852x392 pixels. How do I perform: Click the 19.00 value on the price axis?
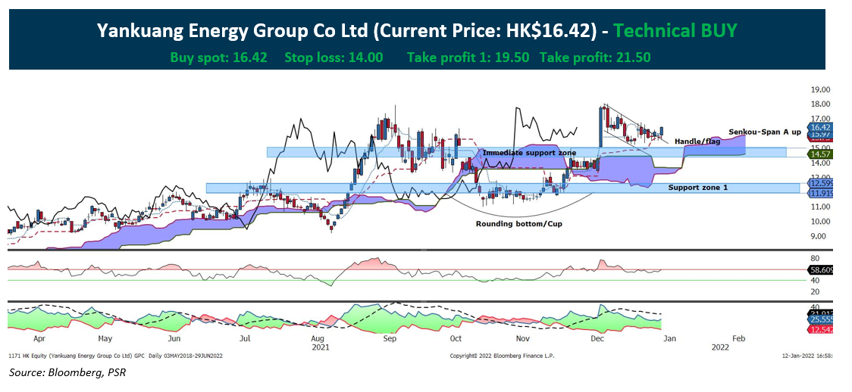click(819, 89)
